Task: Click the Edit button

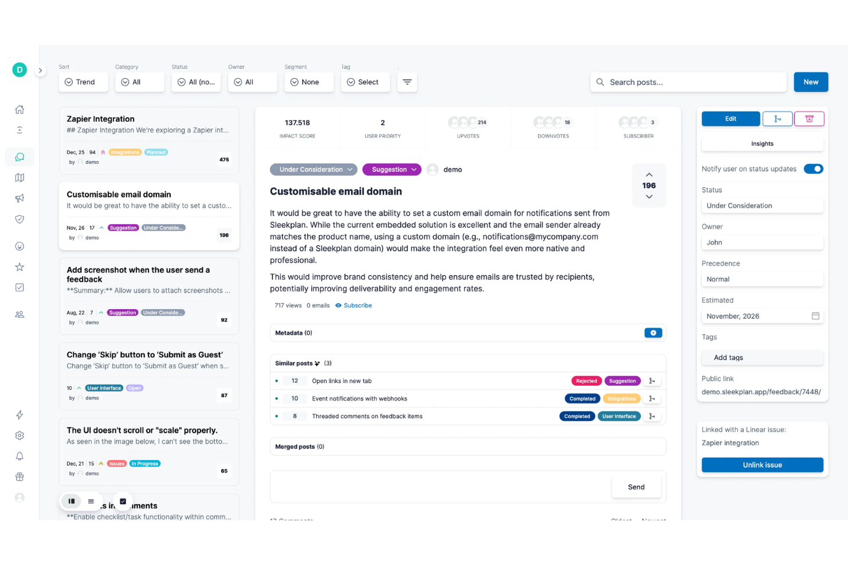Action: pyautogui.click(x=731, y=118)
